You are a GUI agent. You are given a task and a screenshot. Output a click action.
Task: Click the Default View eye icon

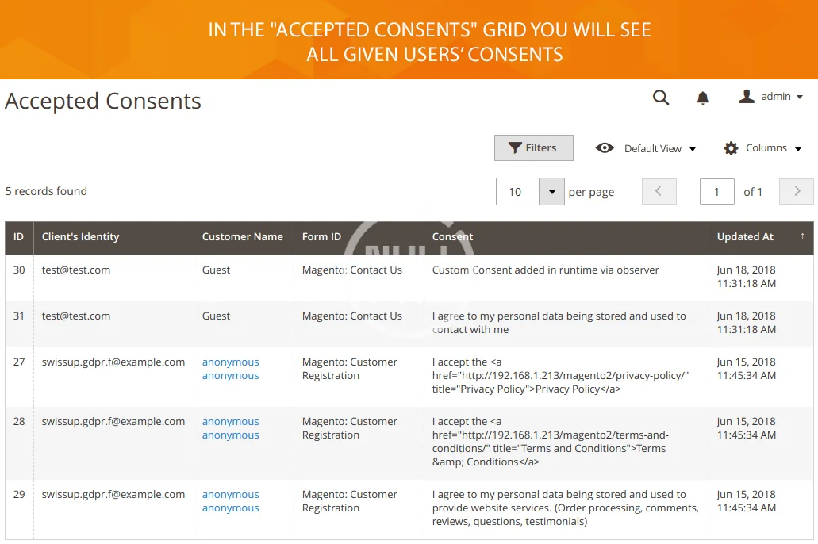[605, 148]
